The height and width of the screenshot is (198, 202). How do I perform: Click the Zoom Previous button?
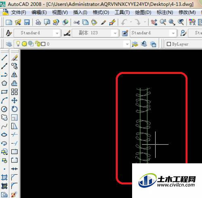point(181,22)
